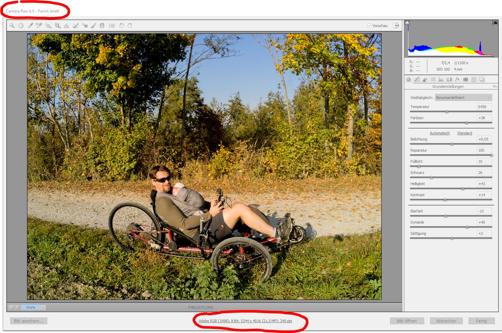
Task: Open the Camera Calibration panel
Action: [x=465, y=79]
